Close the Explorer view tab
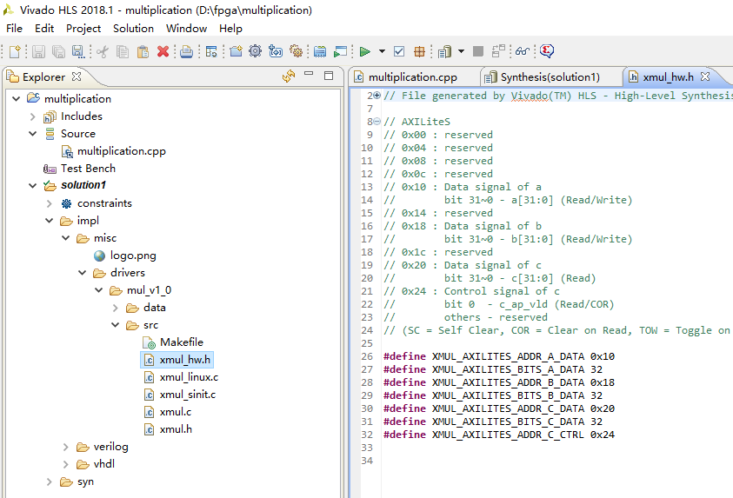Screen dimensions: 733x498 pos(77,76)
